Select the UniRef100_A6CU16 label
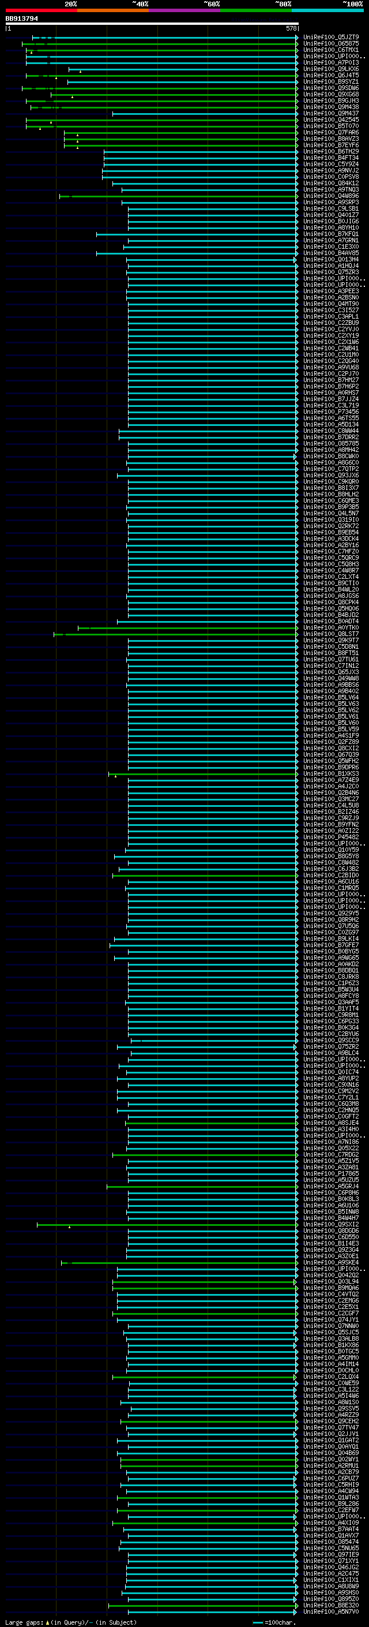 pyautogui.click(x=330, y=881)
